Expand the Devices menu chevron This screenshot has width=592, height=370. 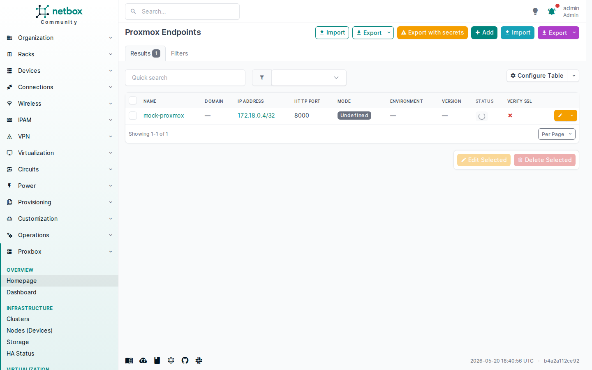pyautogui.click(x=111, y=71)
